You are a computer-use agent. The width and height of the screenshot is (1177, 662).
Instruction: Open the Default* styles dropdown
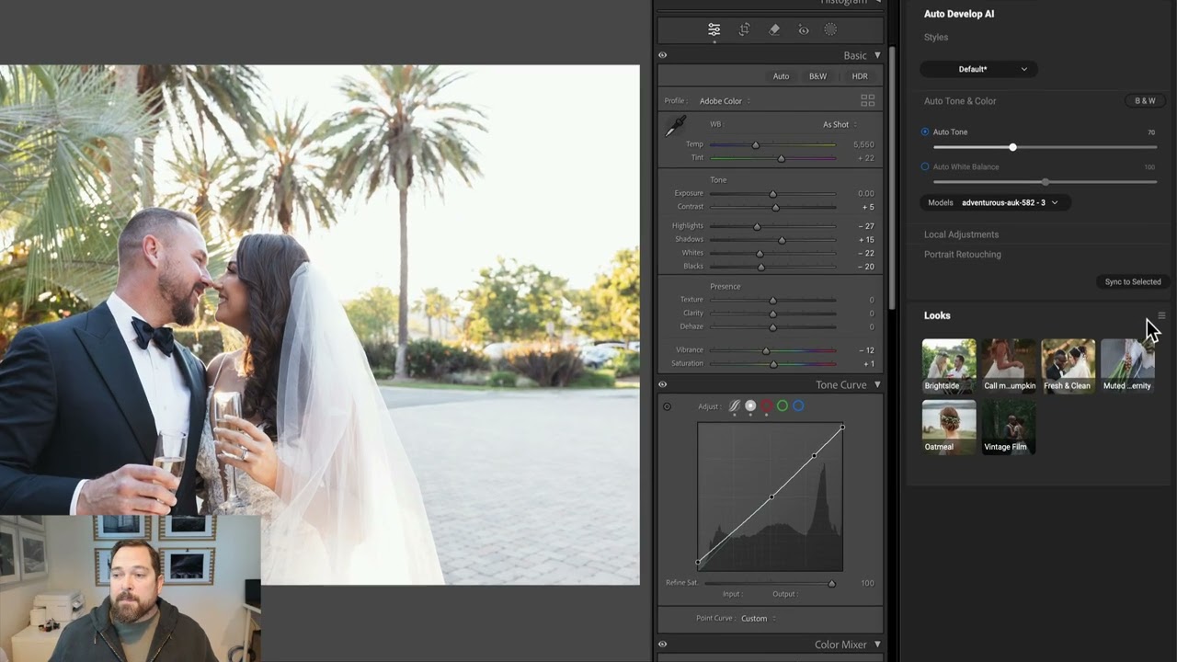click(978, 69)
